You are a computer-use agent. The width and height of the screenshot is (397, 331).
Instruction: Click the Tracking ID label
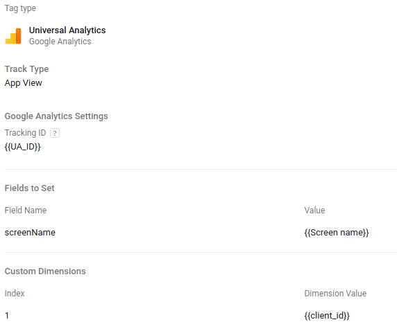tap(25, 133)
